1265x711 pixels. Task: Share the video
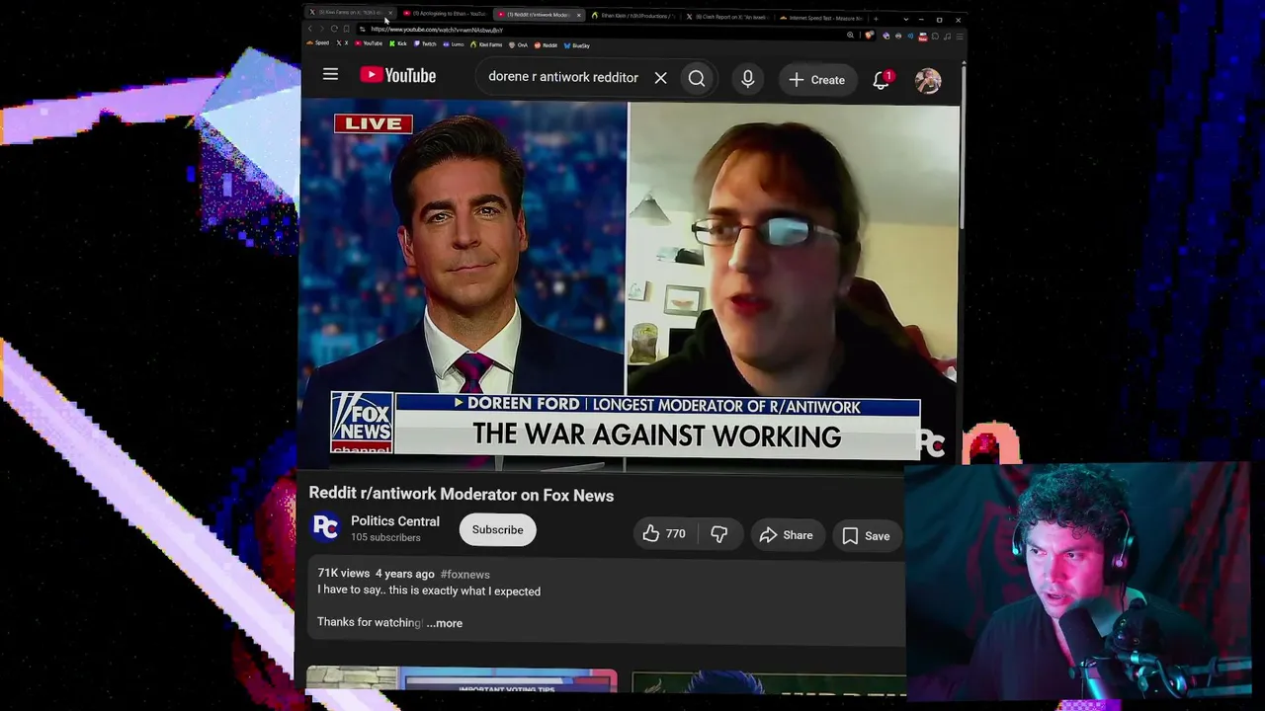click(x=787, y=535)
